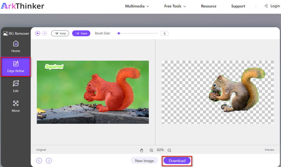This screenshot has width=281, height=167.
Task: Click the Brush Size label
Action: [103, 33]
